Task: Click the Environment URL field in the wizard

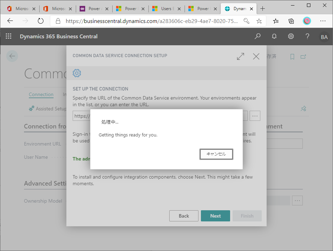Action: (x=160, y=116)
